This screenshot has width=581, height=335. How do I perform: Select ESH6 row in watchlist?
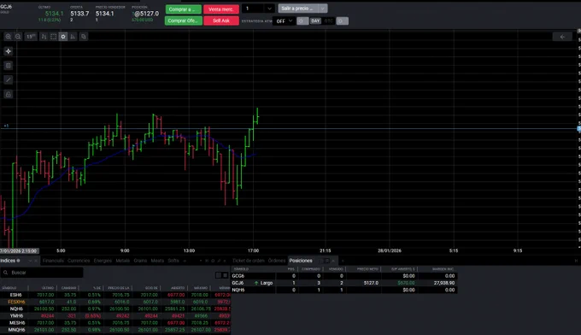click(x=115, y=295)
